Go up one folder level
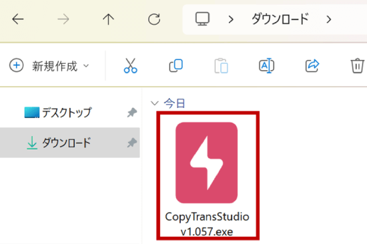 (x=108, y=19)
